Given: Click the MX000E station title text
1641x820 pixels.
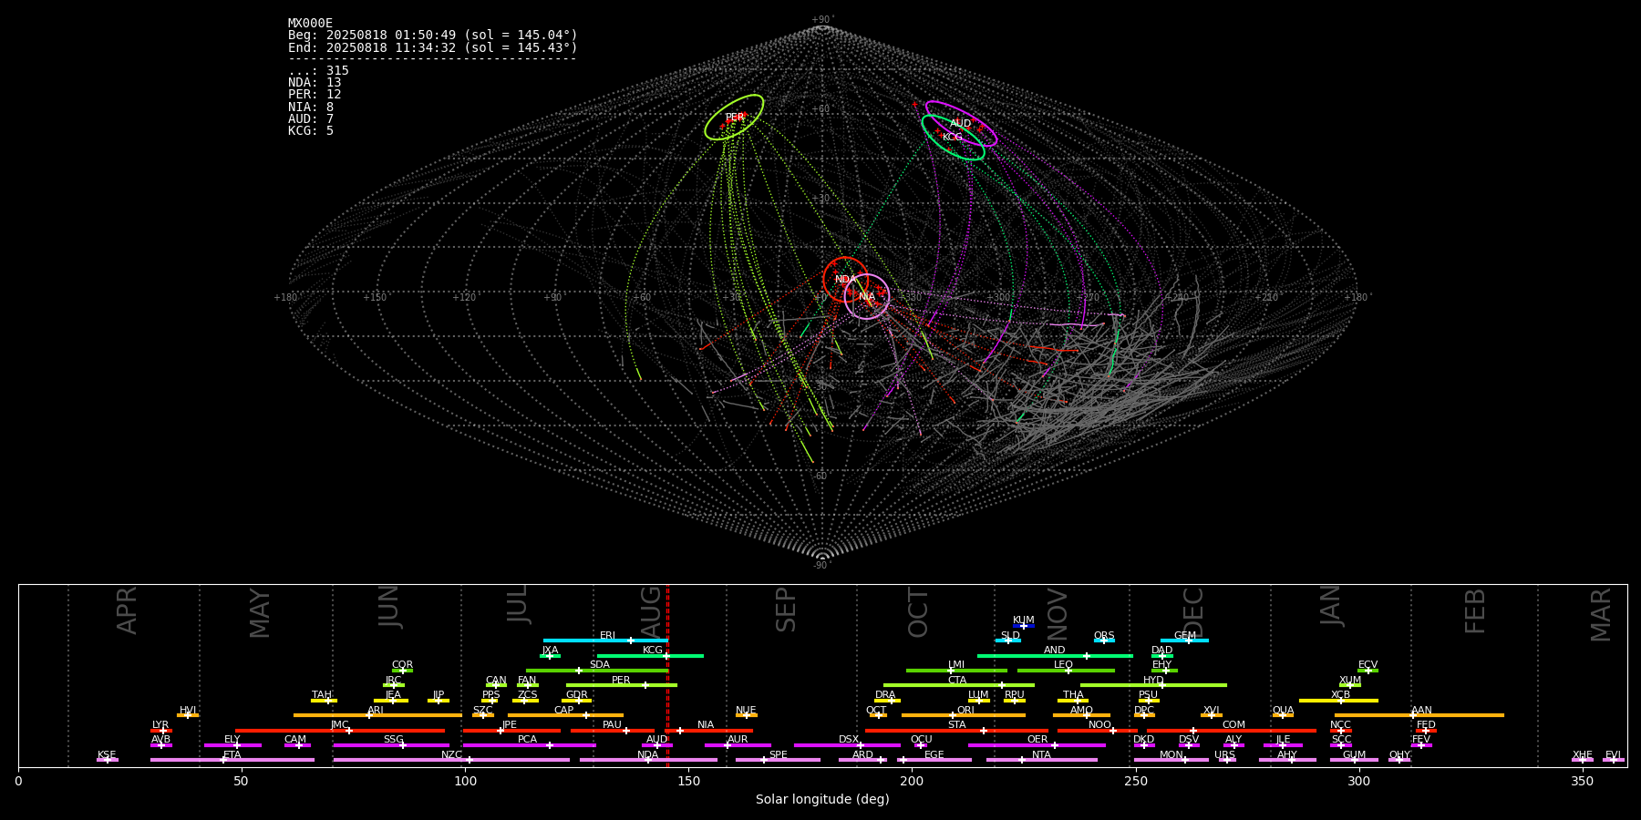Looking at the screenshot, I should (x=310, y=24).
